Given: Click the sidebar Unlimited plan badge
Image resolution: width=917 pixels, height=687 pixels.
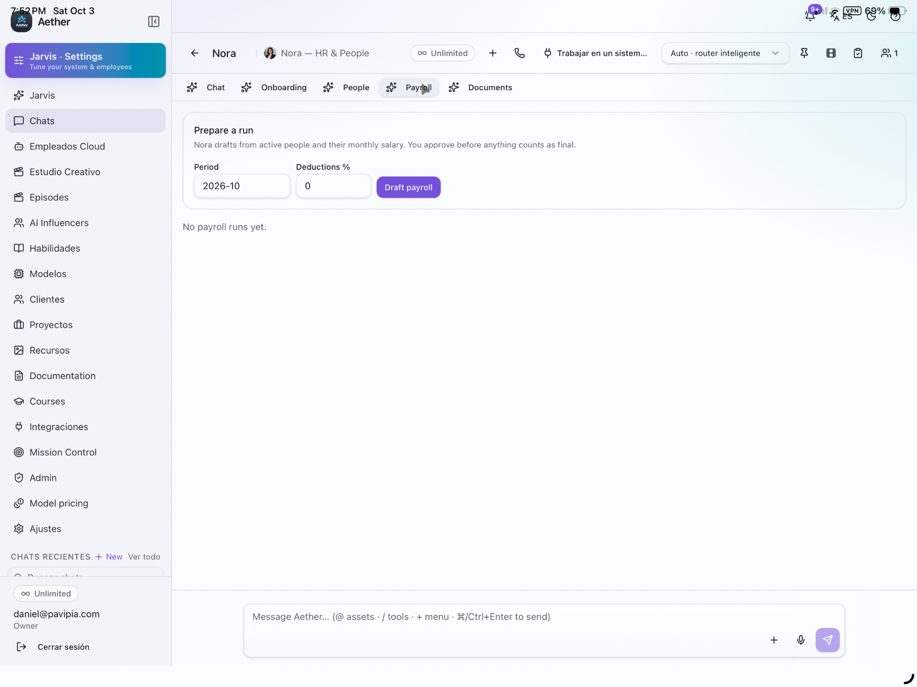Looking at the screenshot, I should pyautogui.click(x=46, y=593).
